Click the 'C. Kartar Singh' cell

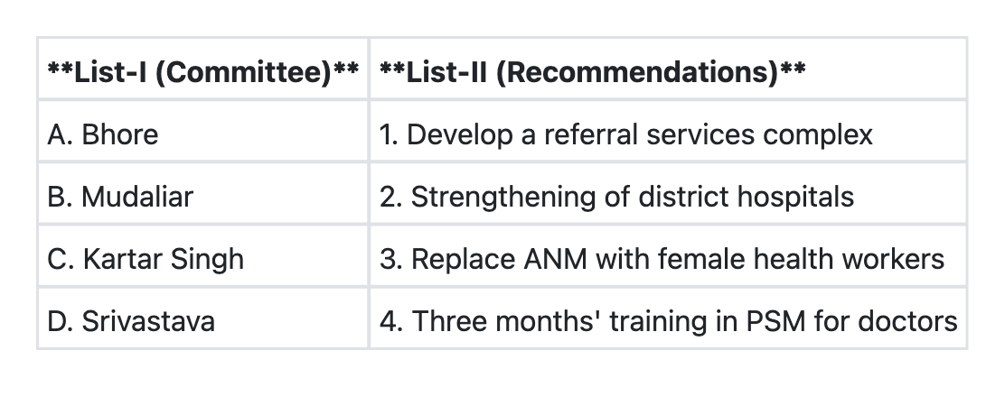tap(146, 259)
